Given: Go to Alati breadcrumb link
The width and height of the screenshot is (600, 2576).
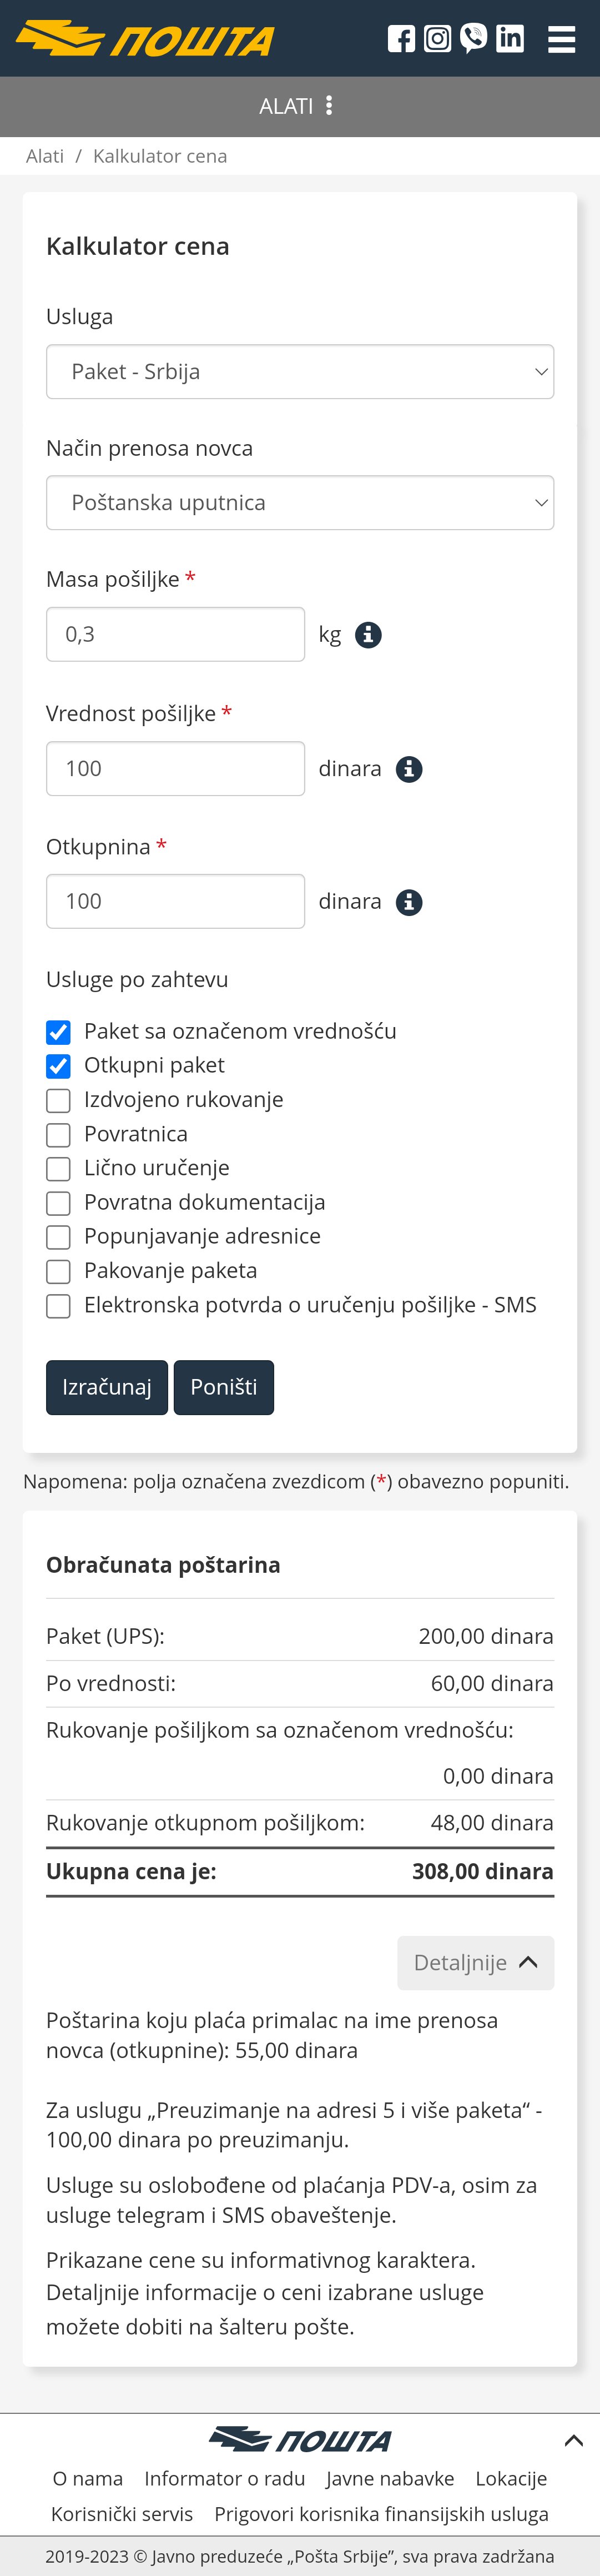Looking at the screenshot, I should pyautogui.click(x=45, y=156).
